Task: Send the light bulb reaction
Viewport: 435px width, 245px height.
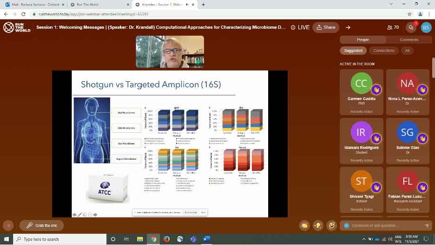Action: pos(318,226)
